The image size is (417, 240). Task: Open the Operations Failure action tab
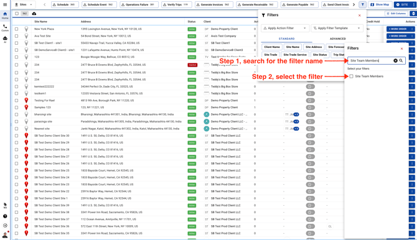[138, 4]
